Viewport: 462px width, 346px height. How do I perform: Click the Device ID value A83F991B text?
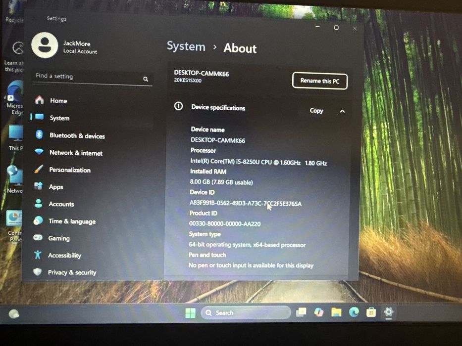246,203
